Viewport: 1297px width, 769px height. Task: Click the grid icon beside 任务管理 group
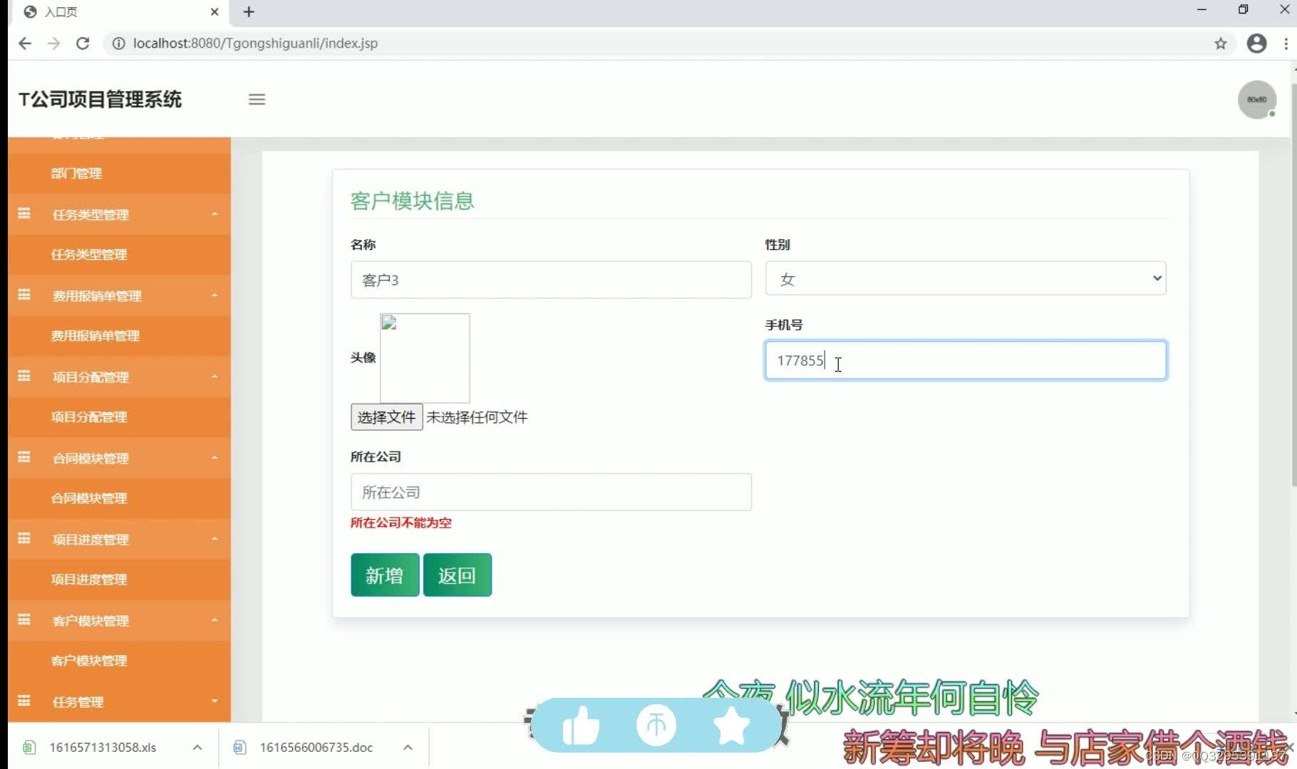click(x=24, y=701)
